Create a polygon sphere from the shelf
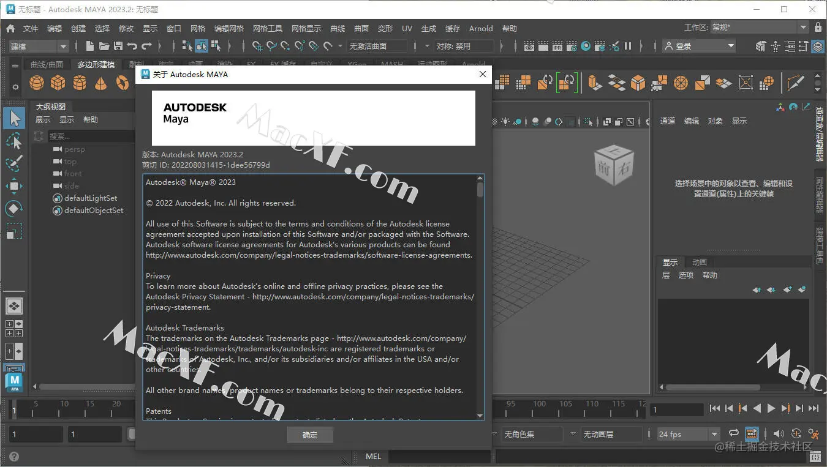This screenshot has height=467, width=827. click(x=37, y=82)
